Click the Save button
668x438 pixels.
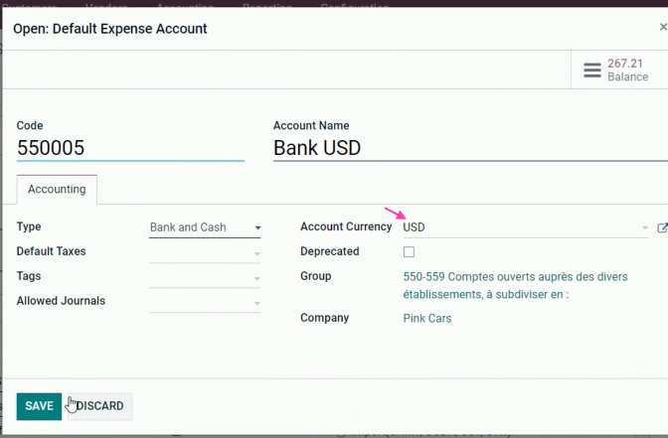[x=39, y=406]
